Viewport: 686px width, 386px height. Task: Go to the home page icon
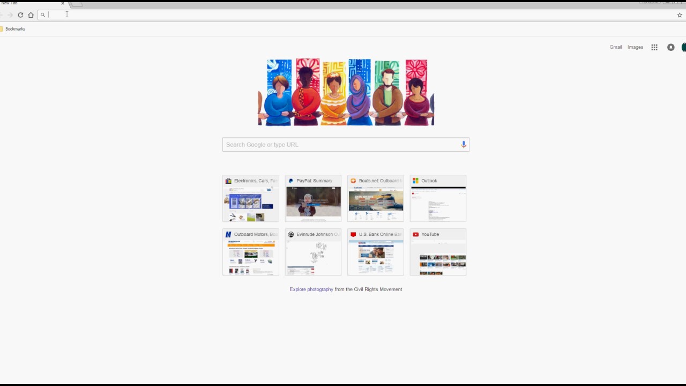[31, 15]
